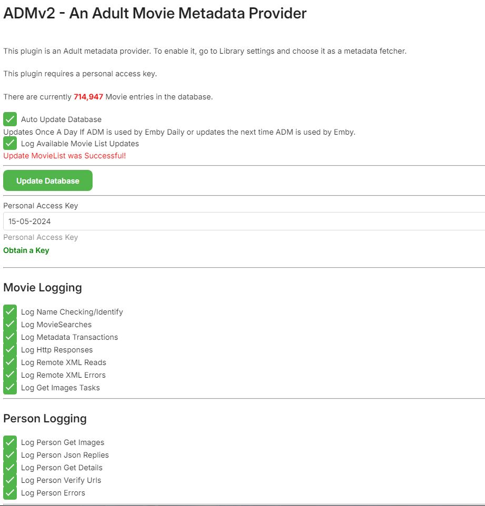Click the Movie Logging section heading

click(43, 288)
